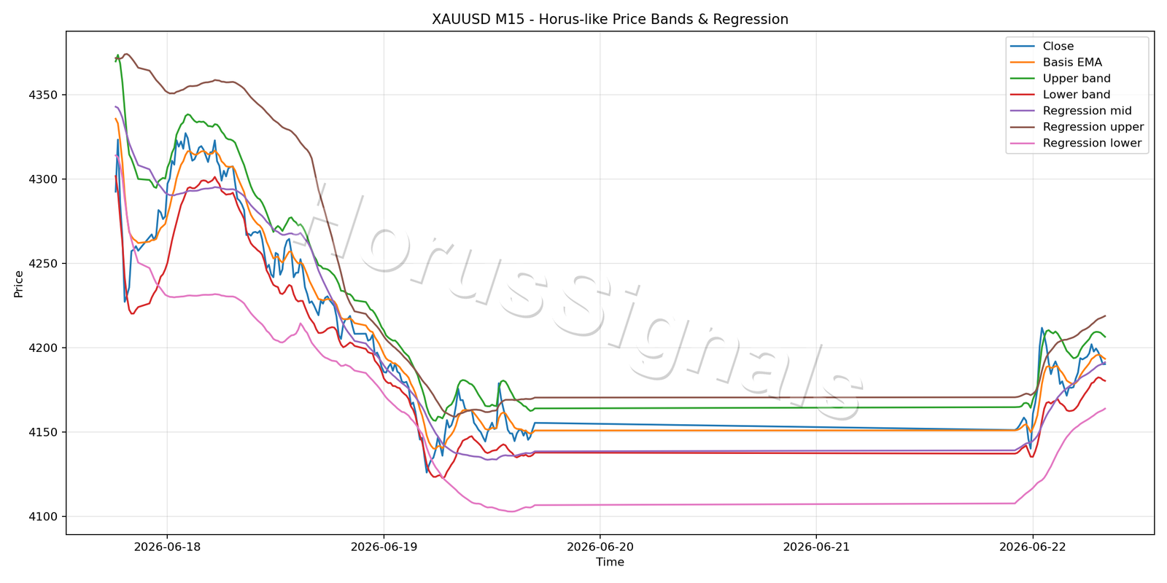This screenshot has height=583, width=1167.
Task: Click the blue Close legend line swatch
Action: pyautogui.click(x=1023, y=47)
